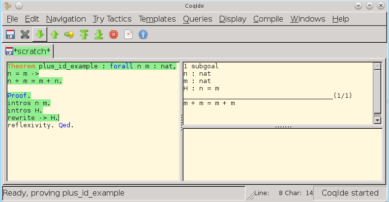Step forward one command with down arrow
Screen dimensions: 389x202
(40, 34)
